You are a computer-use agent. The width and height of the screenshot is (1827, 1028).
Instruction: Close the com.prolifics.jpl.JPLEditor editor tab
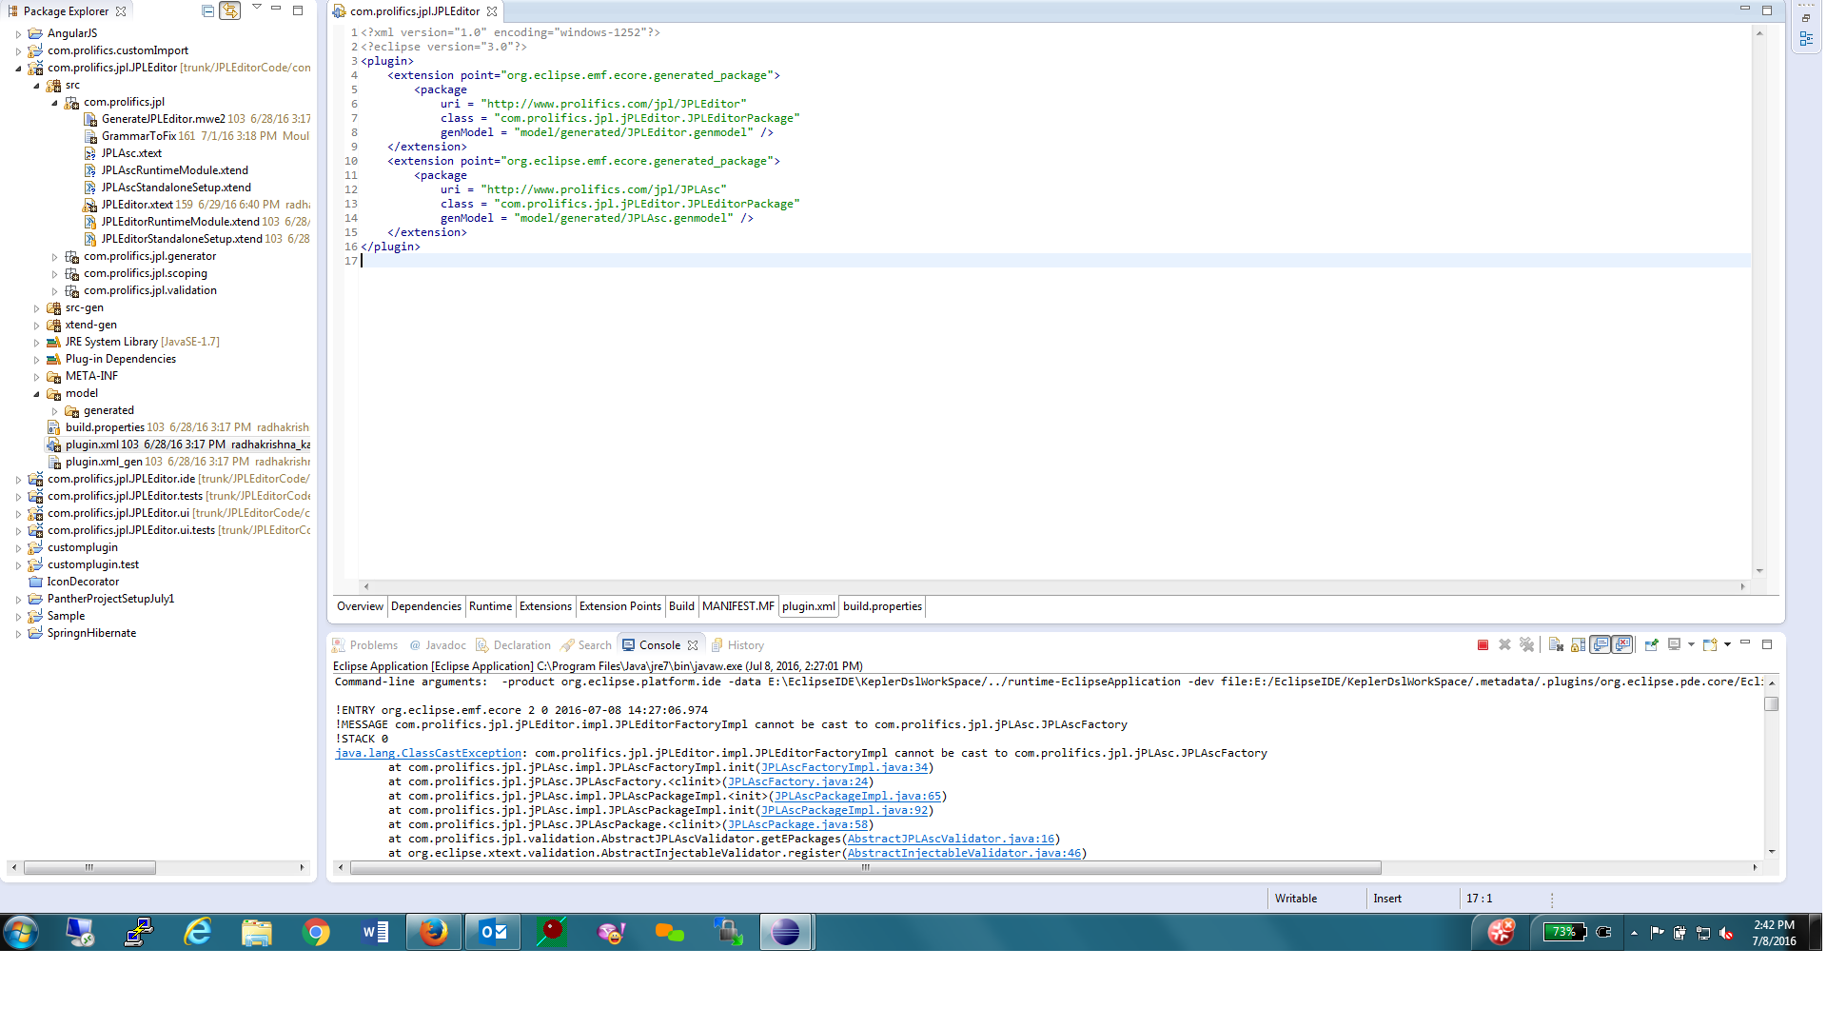click(492, 11)
